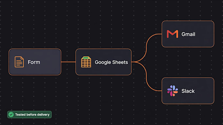Click the Form document icon
223x125 pixels.
(x=19, y=62)
